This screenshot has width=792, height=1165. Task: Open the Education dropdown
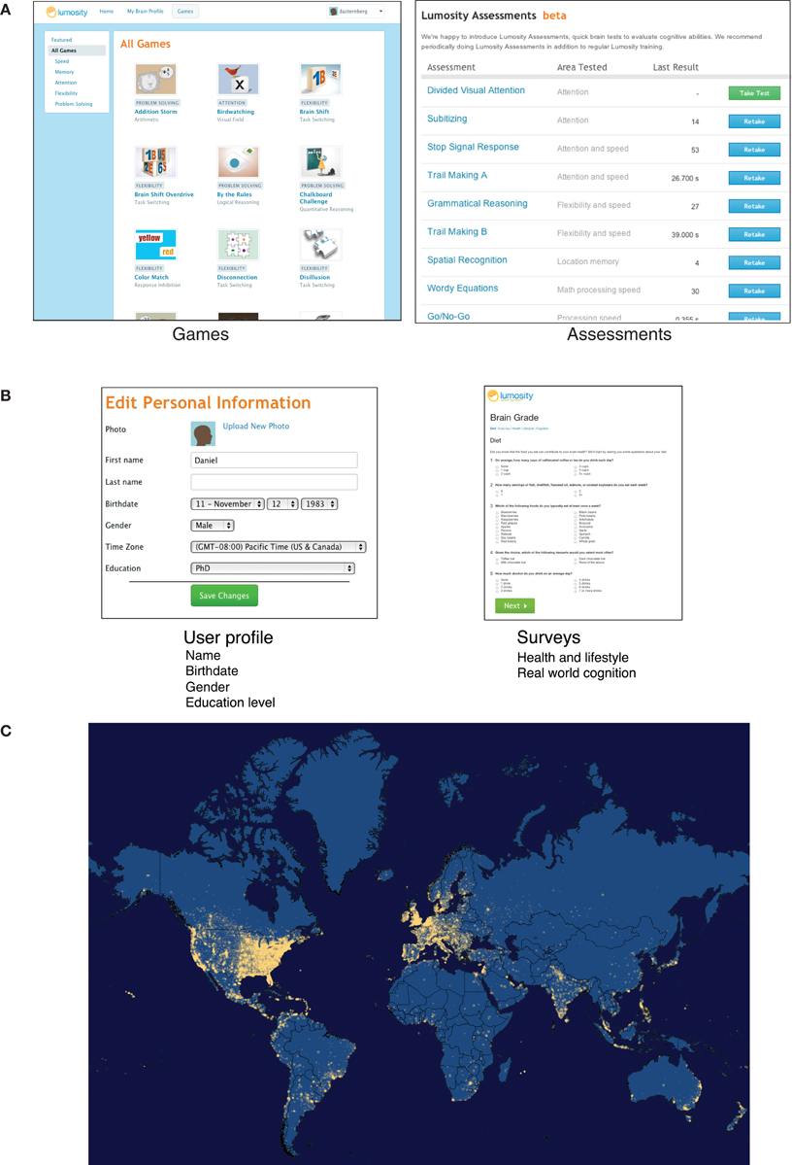click(x=273, y=568)
